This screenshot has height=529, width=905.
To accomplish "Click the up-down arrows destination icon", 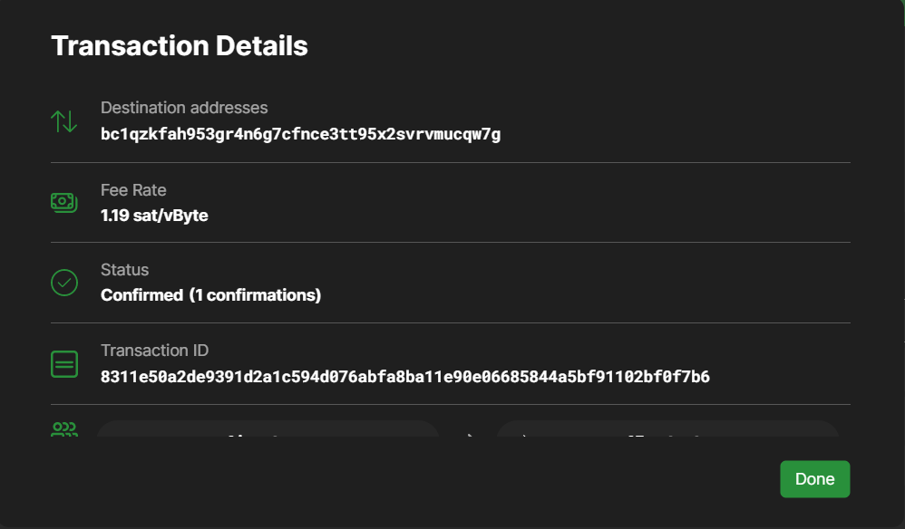I will pyautogui.click(x=64, y=121).
